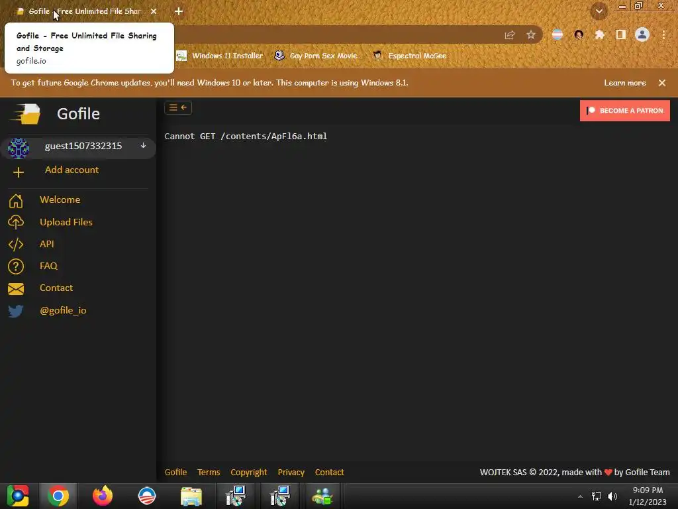
Task: Collapse the sidebar with hamburger arrow button
Action: coord(177,107)
